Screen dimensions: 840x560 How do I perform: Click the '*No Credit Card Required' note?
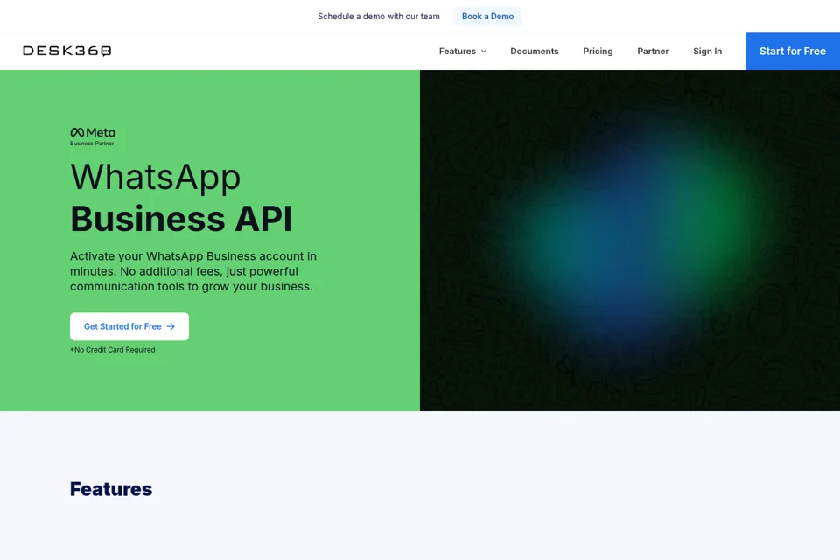[x=113, y=350]
